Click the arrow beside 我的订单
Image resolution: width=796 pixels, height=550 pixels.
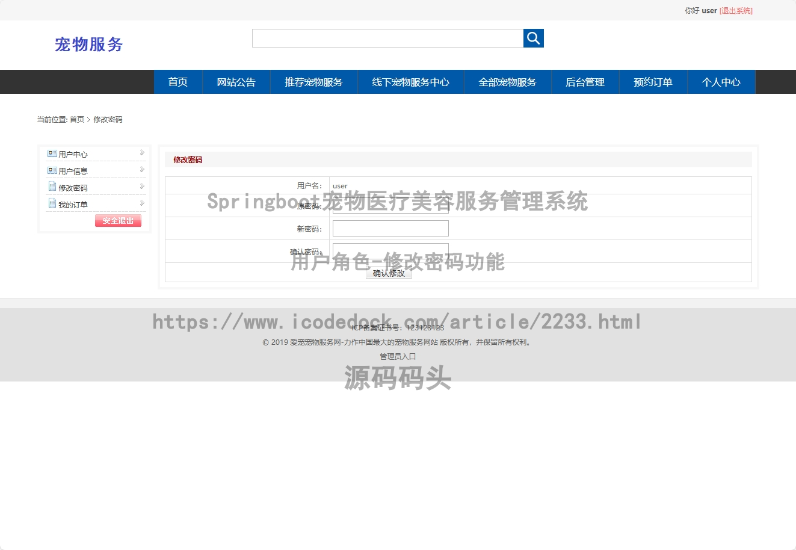pos(142,203)
